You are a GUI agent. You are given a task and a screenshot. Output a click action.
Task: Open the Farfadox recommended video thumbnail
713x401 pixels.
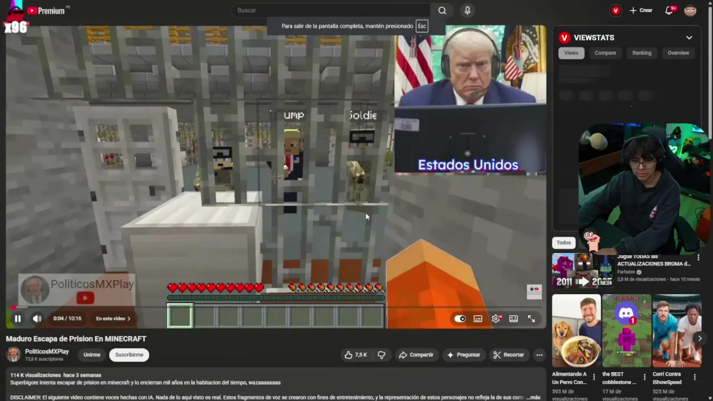click(582, 270)
